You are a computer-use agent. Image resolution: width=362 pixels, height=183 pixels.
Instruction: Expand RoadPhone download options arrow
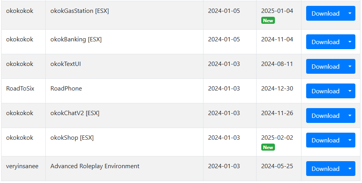coord(350,91)
